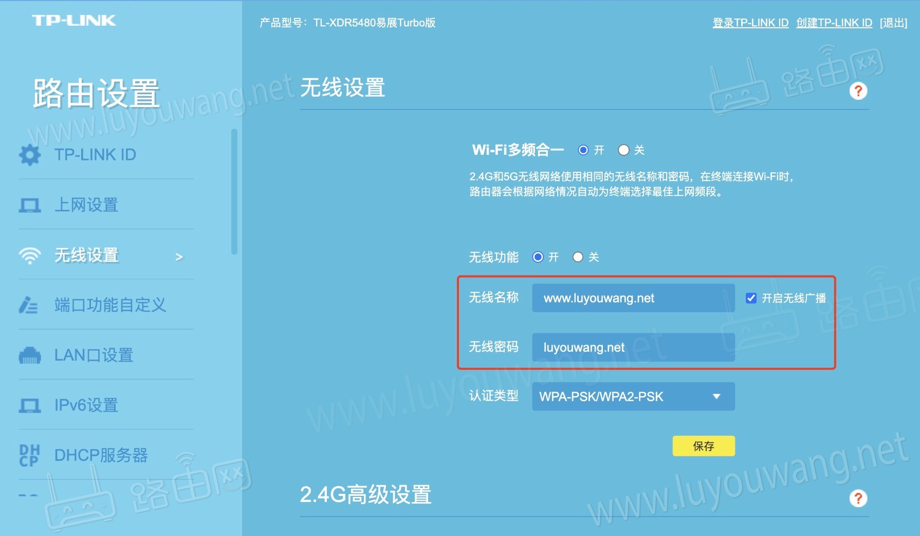Select the LAN口设置 port icon
Image resolution: width=920 pixels, height=536 pixels.
tap(31, 355)
